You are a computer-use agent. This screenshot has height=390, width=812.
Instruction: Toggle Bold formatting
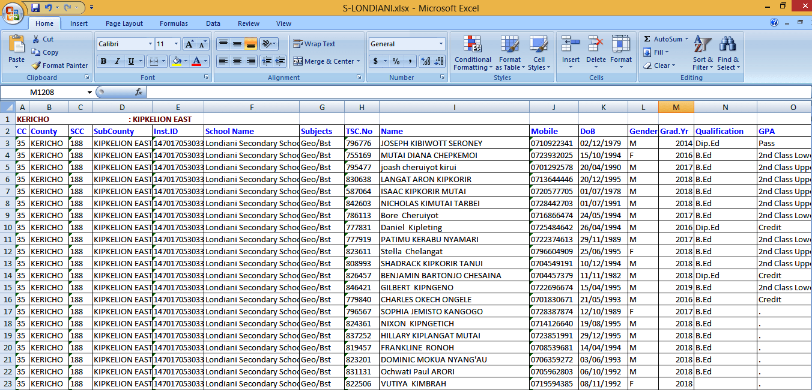103,61
